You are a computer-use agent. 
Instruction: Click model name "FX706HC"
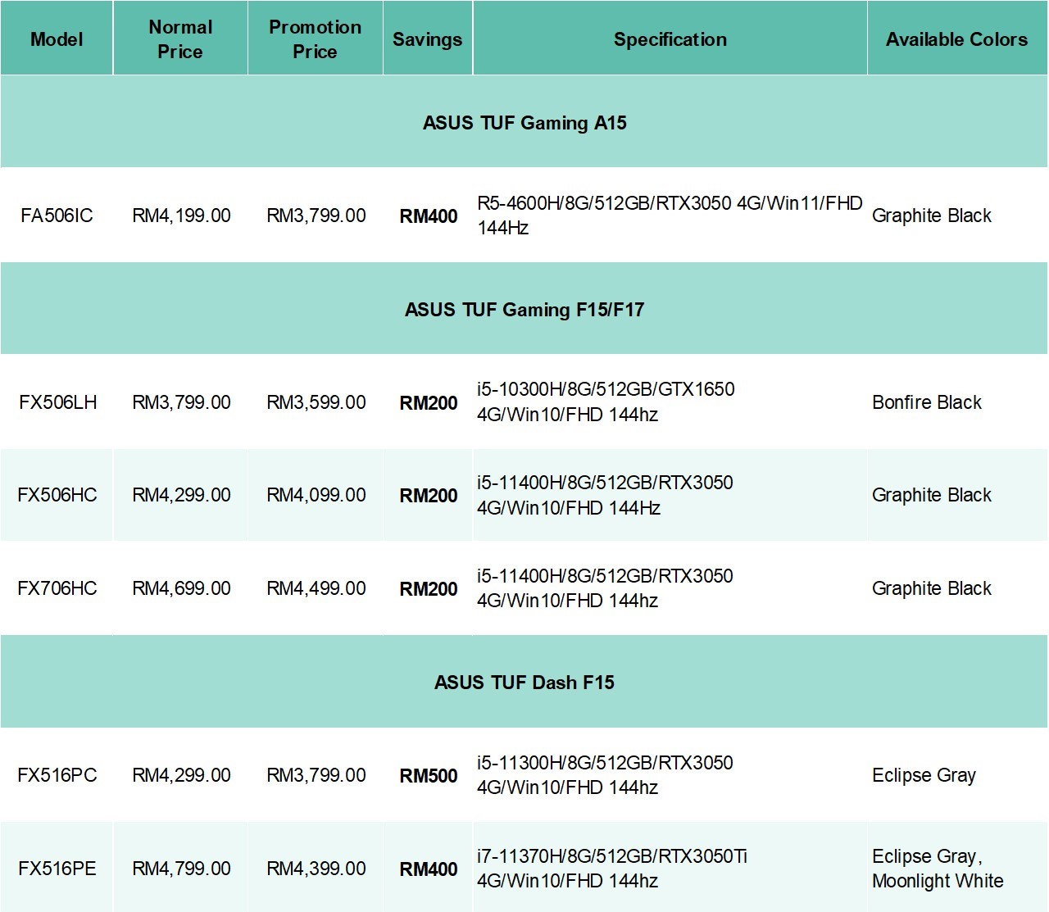pos(57,588)
